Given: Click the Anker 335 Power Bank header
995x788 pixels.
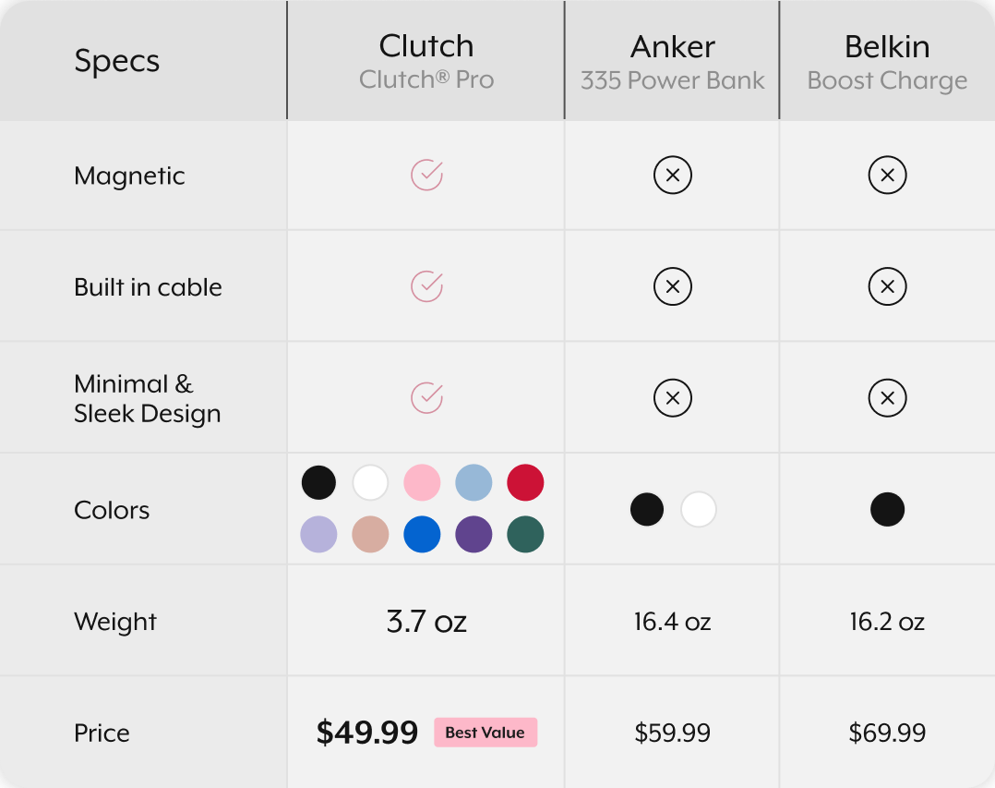Looking at the screenshot, I should (673, 62).
